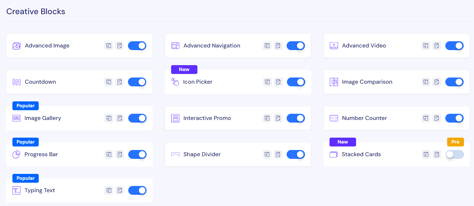
Task: View the Image Comparison documentation icon
Action: tap(437, 82)
